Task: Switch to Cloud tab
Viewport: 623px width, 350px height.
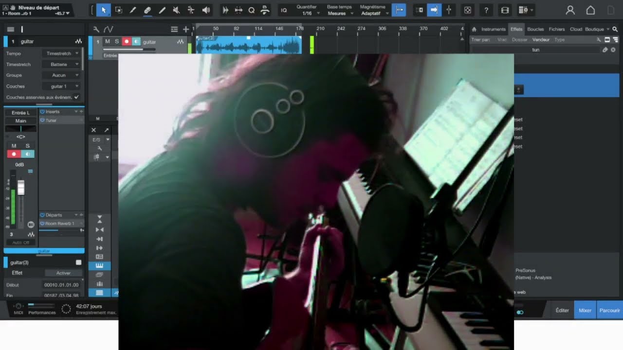Action: pos(576,29)
